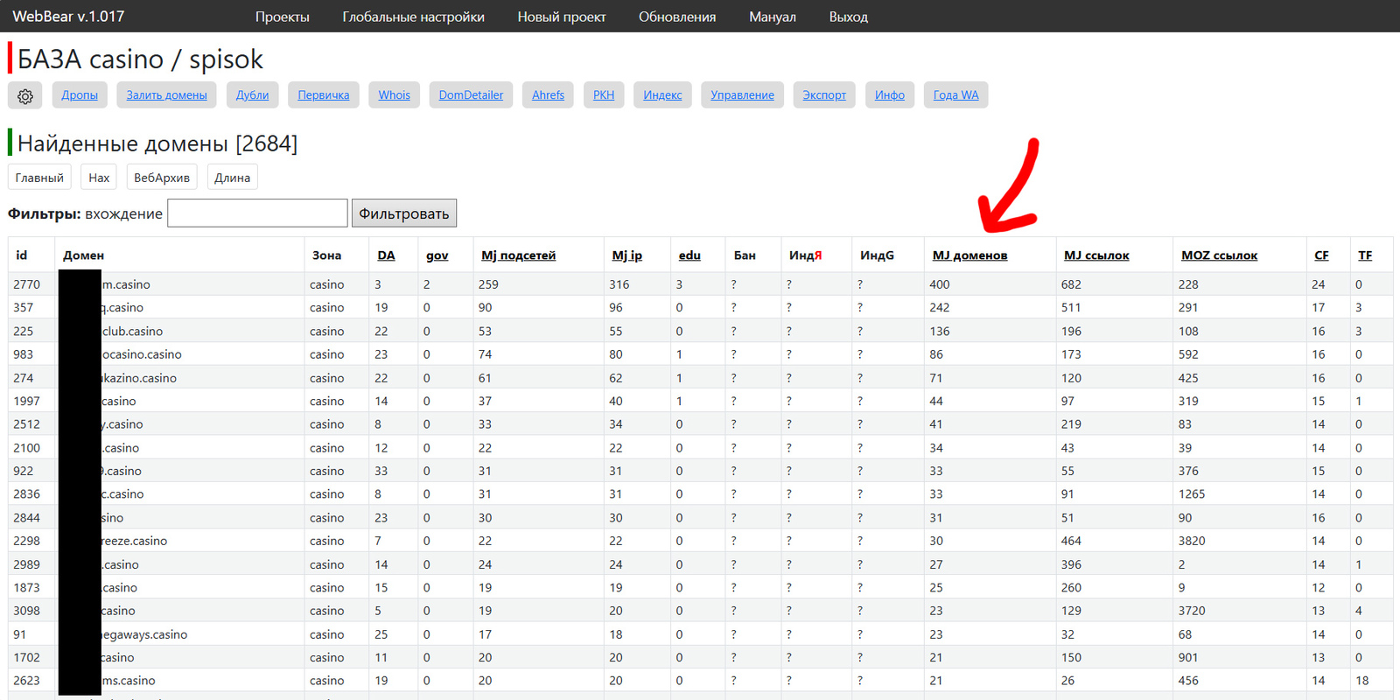The width and height of the screenshot is (1400, 700).
Task: Go to the Whois tool
Action: [x=394, y=95]
